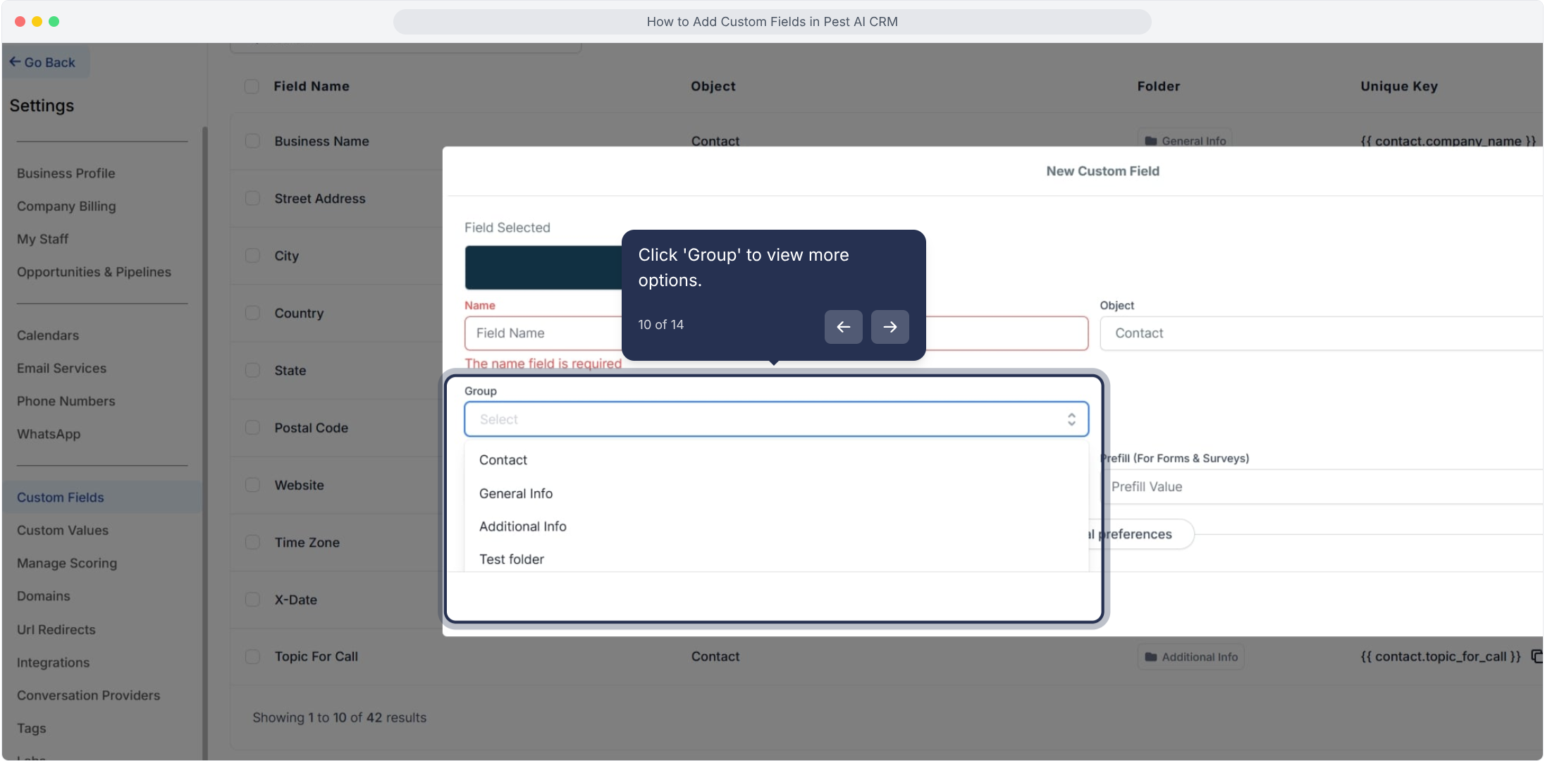Toggle the select-all checkbox beside Field Name
1545x761 pixels.
252,86
